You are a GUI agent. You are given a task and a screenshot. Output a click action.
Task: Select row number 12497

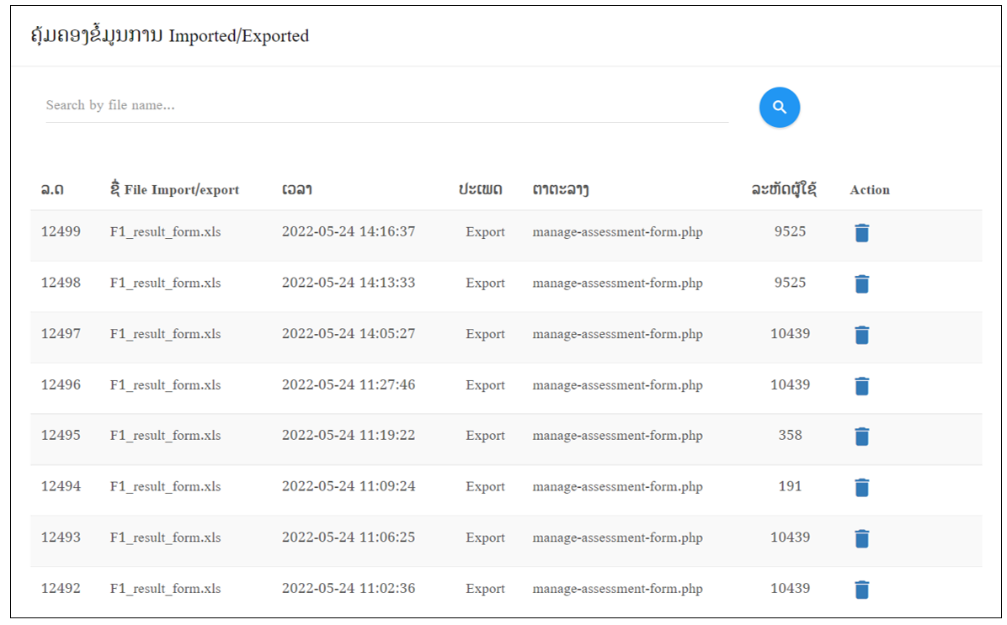61,334
